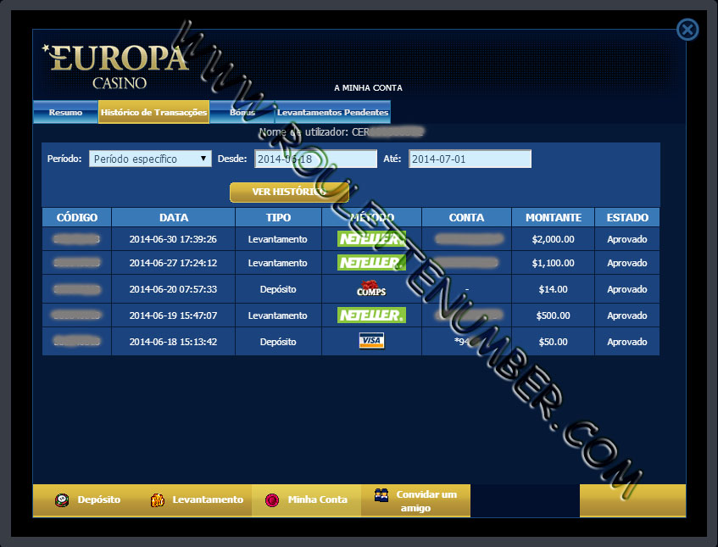Screen dimensions: 718x547
Task: Click Neteller logo in the $500.00 row
Action: 371,315
